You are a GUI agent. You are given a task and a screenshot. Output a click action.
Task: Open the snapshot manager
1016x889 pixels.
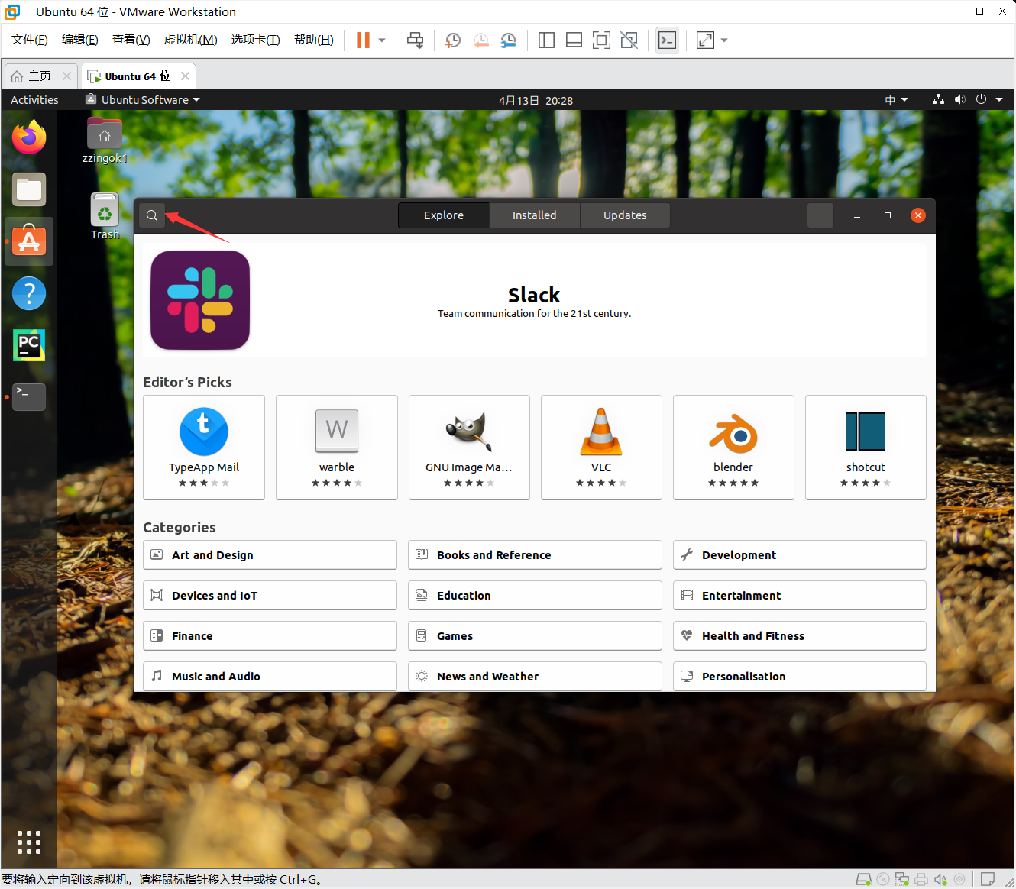pos(509,40)
